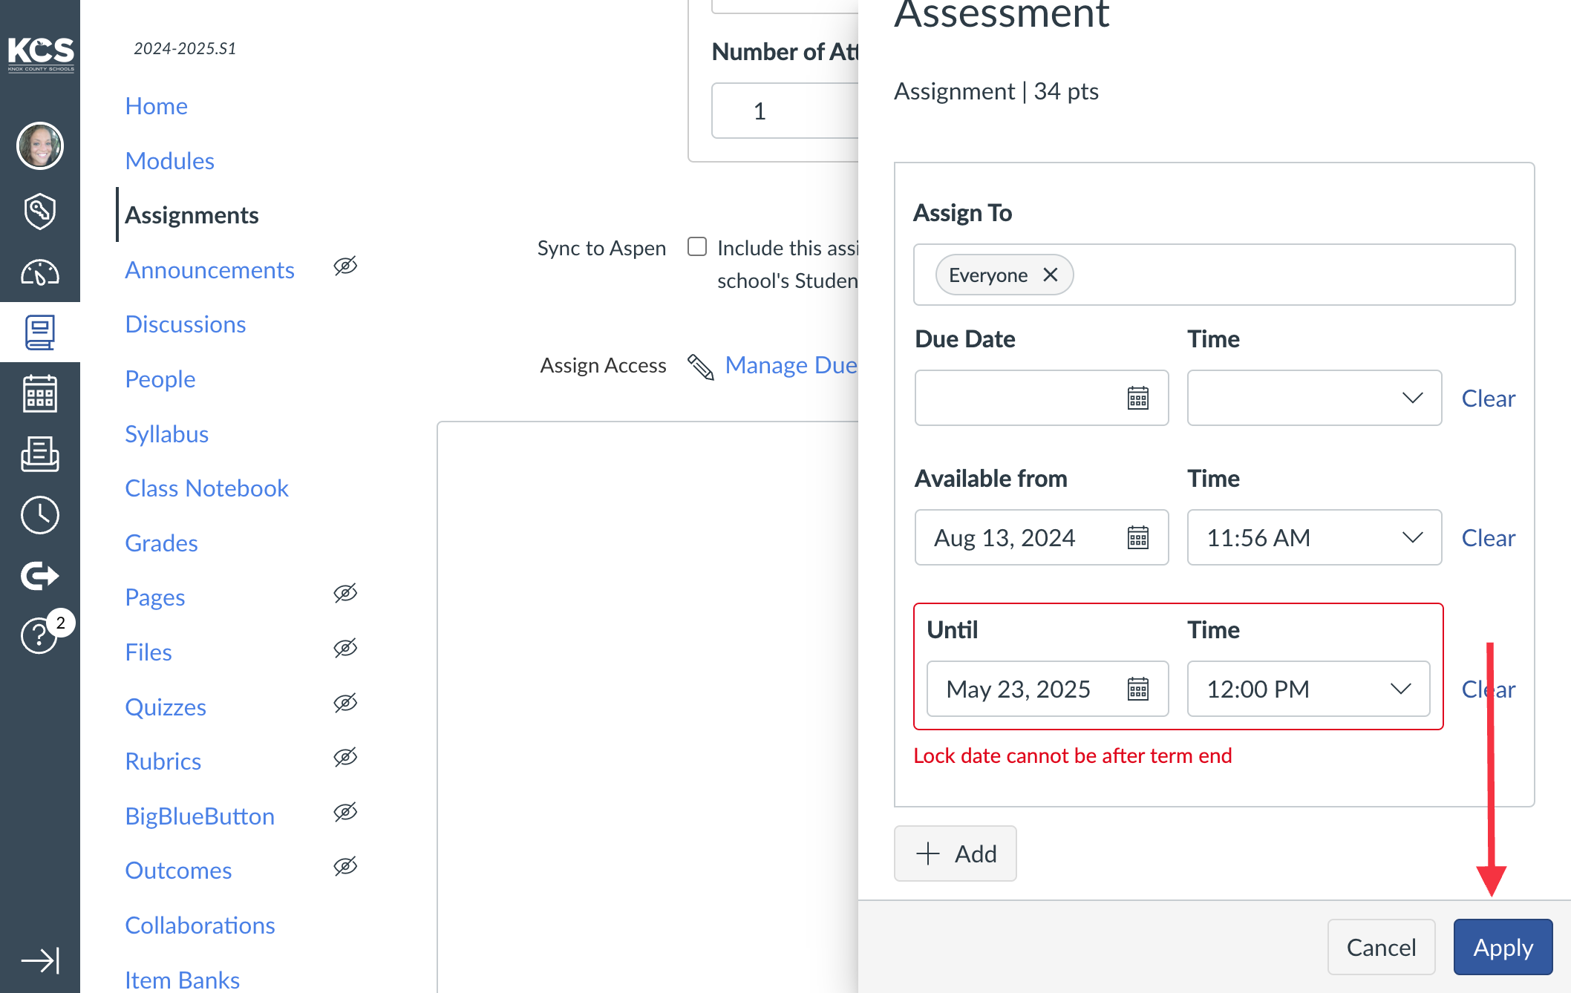Open the Inbox icon in sidebar
Screen dimensions: 1571x993
tap(40, 454)
